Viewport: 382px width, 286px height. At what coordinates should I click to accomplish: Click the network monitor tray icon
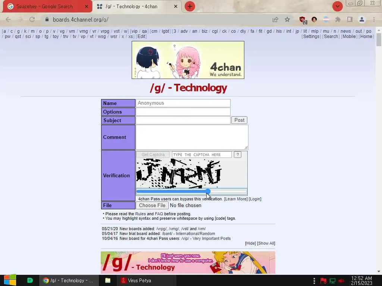point(332,281)
